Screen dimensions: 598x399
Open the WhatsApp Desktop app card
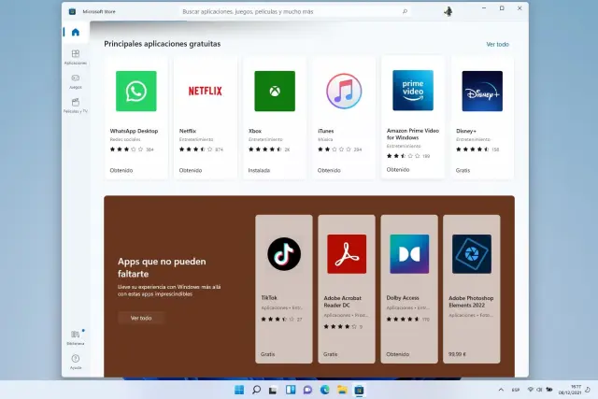click(x=136, y=117)
